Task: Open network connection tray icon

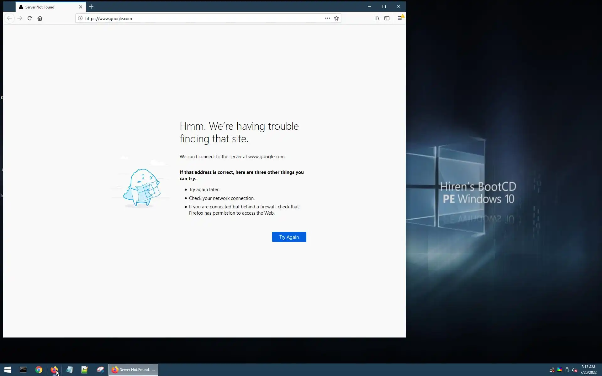Action: coord(552,370)
